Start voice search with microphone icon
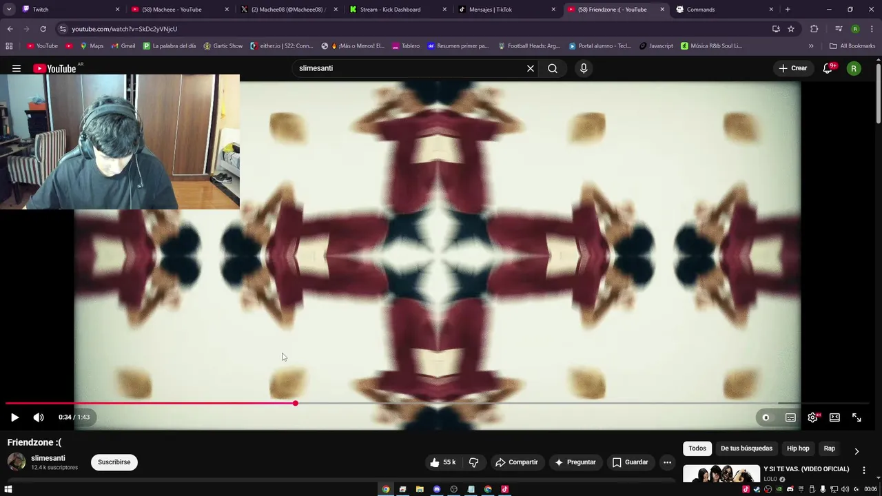 (x=584, y=68)
